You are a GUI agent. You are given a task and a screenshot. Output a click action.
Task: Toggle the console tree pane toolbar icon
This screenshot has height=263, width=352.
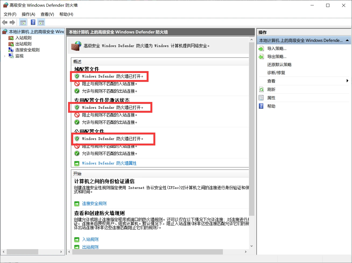(x=23, y=23)
